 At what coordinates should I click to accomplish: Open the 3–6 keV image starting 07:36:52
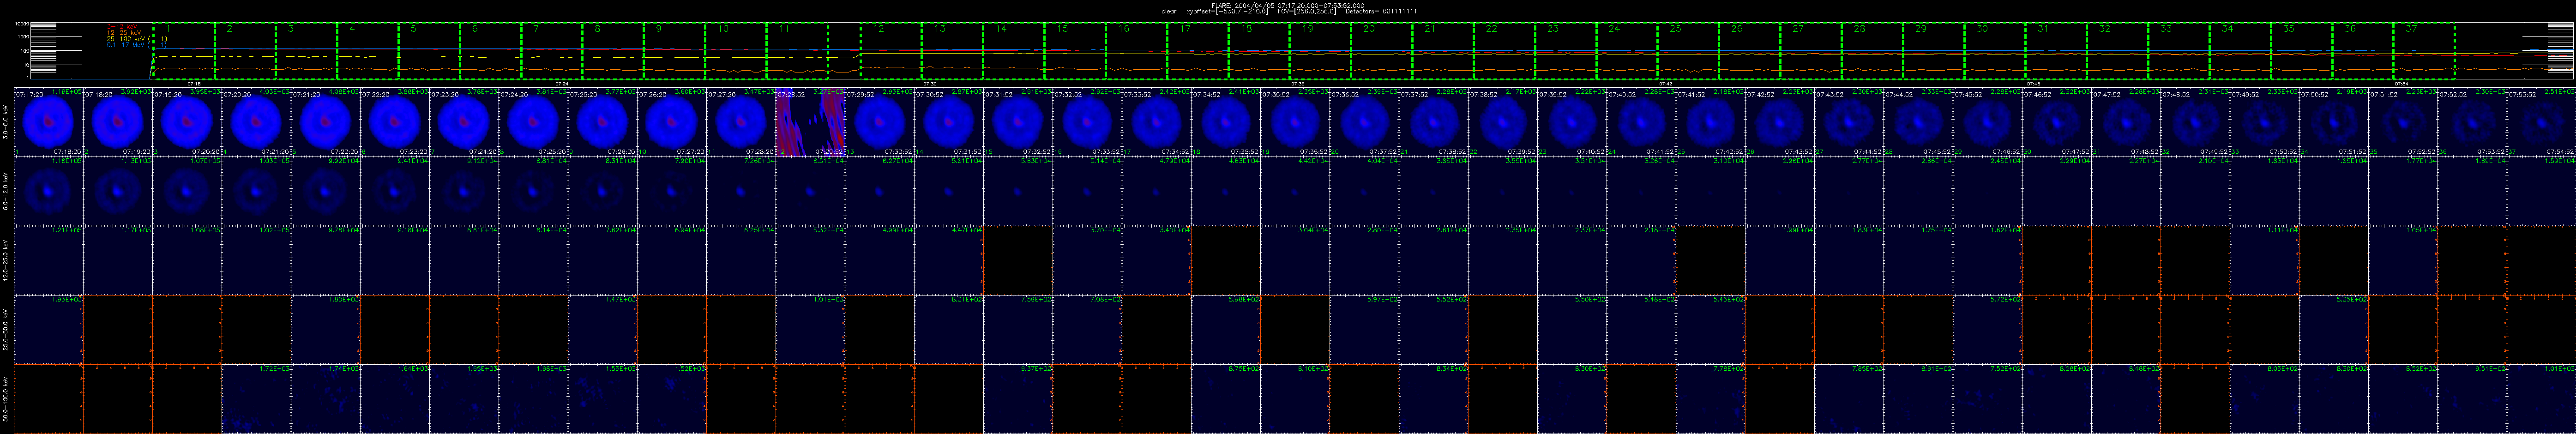click(1364, 122)
